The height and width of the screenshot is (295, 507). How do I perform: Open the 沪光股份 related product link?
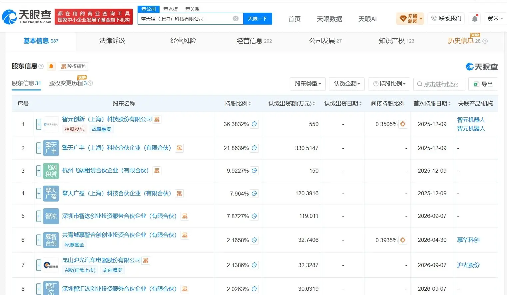tap(468, 265)
